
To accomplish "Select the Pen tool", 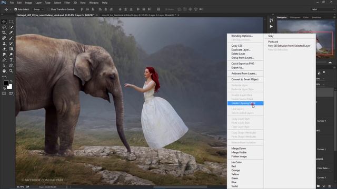I will point(4,60).
